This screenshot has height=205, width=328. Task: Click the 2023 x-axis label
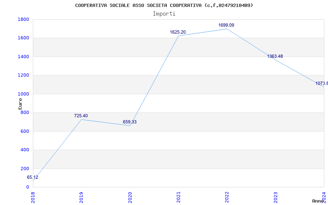click(x=276, y=198)
